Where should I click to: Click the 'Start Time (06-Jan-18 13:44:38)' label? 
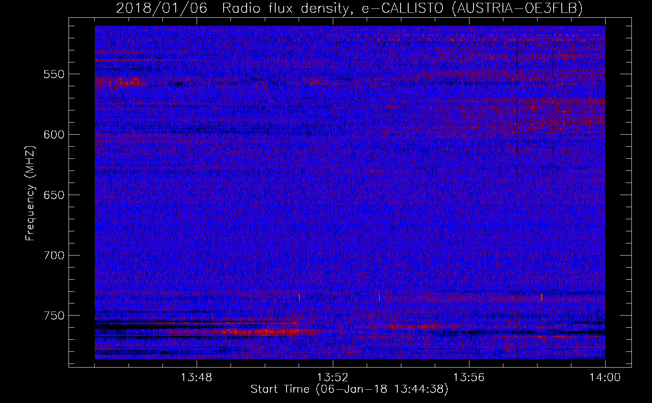click(x=349, y=389)
